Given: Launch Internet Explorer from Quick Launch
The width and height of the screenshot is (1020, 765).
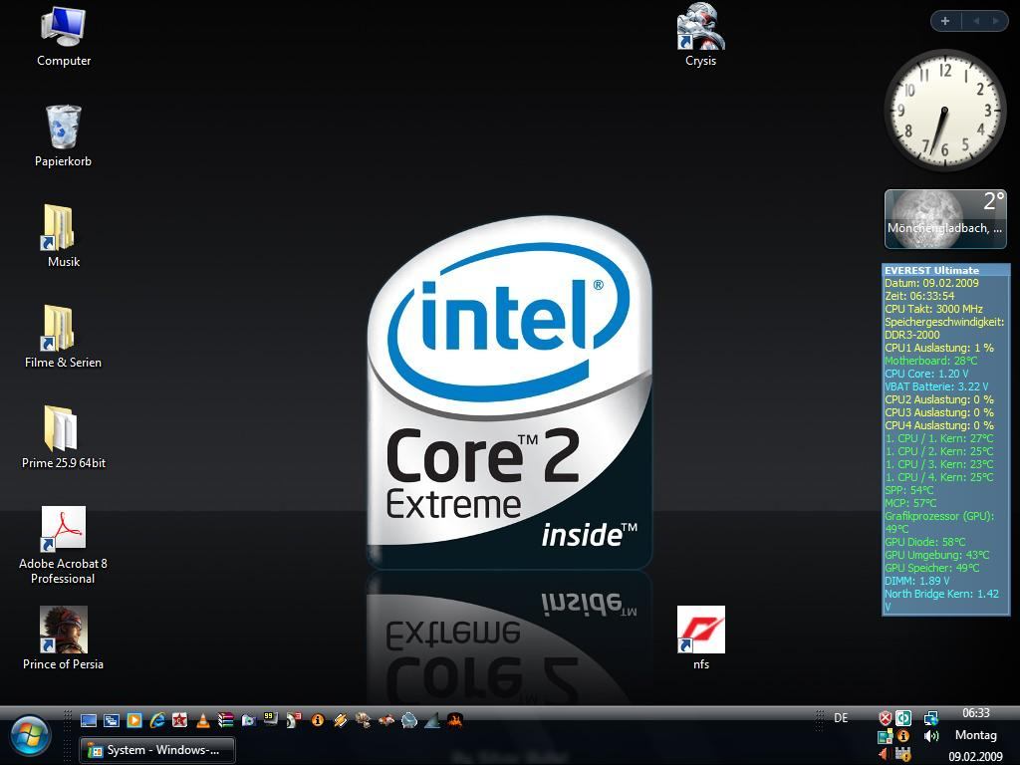Looking at the screenshot, I should pos(156,720).
